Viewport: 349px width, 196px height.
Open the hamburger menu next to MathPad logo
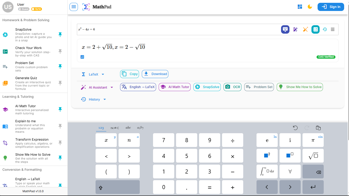74,7
